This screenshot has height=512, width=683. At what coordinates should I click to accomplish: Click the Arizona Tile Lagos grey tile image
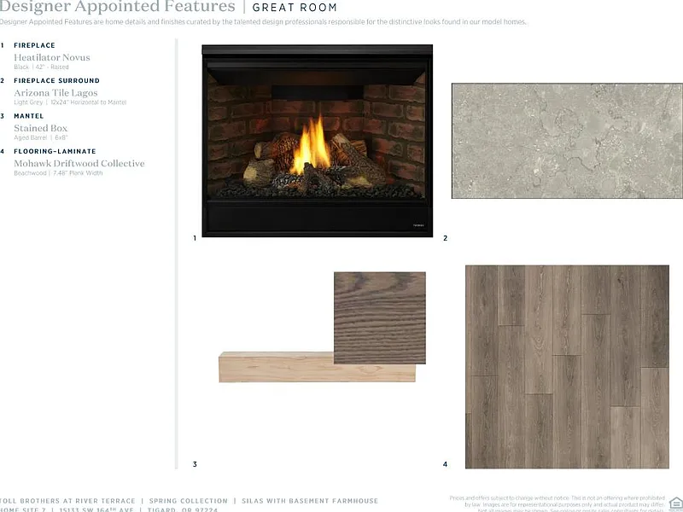coord(567,141)
